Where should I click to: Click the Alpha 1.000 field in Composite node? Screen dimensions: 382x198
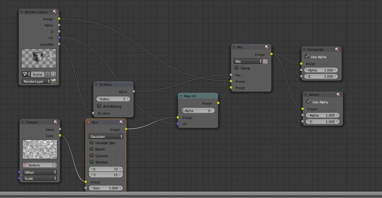click(x=321, y=70)
